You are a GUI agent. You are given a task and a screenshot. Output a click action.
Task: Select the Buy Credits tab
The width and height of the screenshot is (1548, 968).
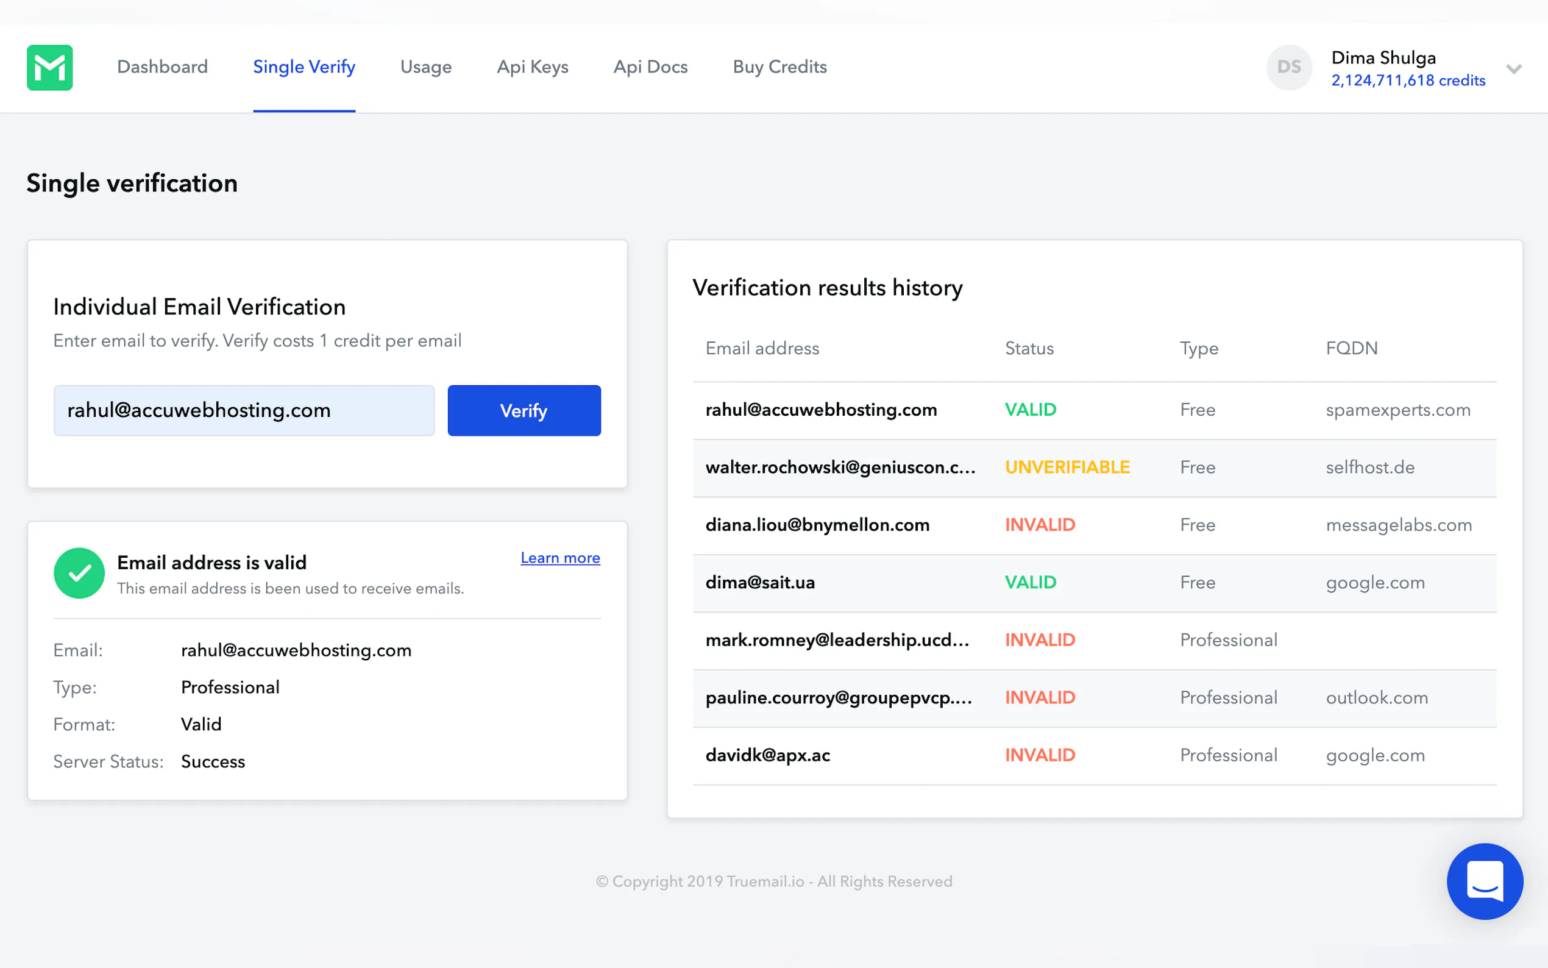[779, 66]
